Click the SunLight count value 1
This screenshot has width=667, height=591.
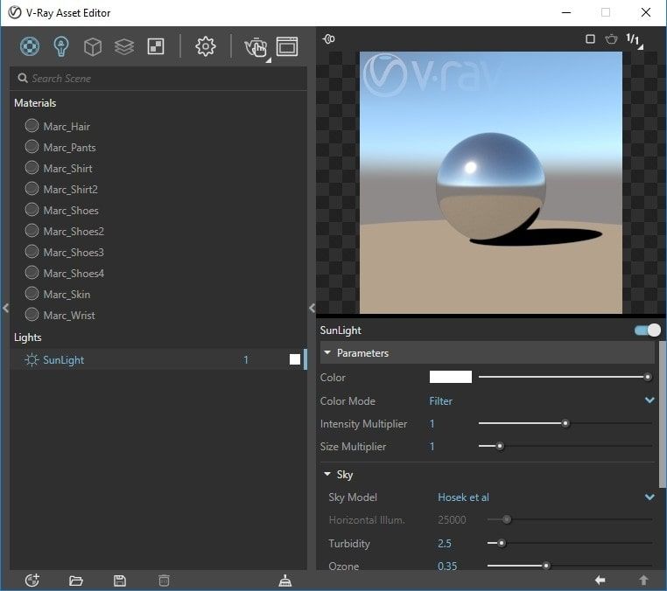click(245, 360)
